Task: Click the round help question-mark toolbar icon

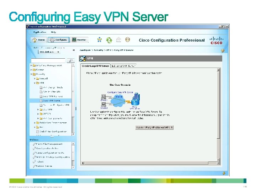Action: [128, 39]
